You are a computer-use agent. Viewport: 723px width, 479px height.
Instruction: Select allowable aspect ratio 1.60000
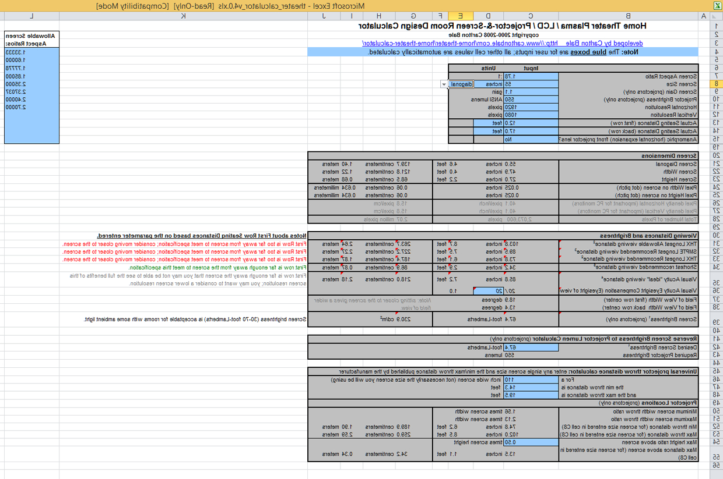tap(31, 60)
